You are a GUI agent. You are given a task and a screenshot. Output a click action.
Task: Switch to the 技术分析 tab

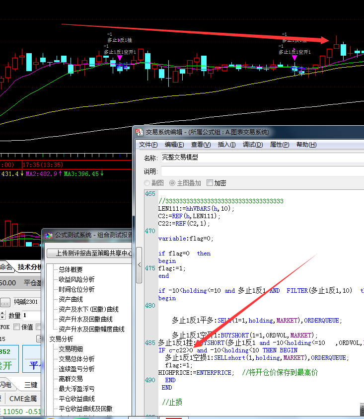point(29,267)
